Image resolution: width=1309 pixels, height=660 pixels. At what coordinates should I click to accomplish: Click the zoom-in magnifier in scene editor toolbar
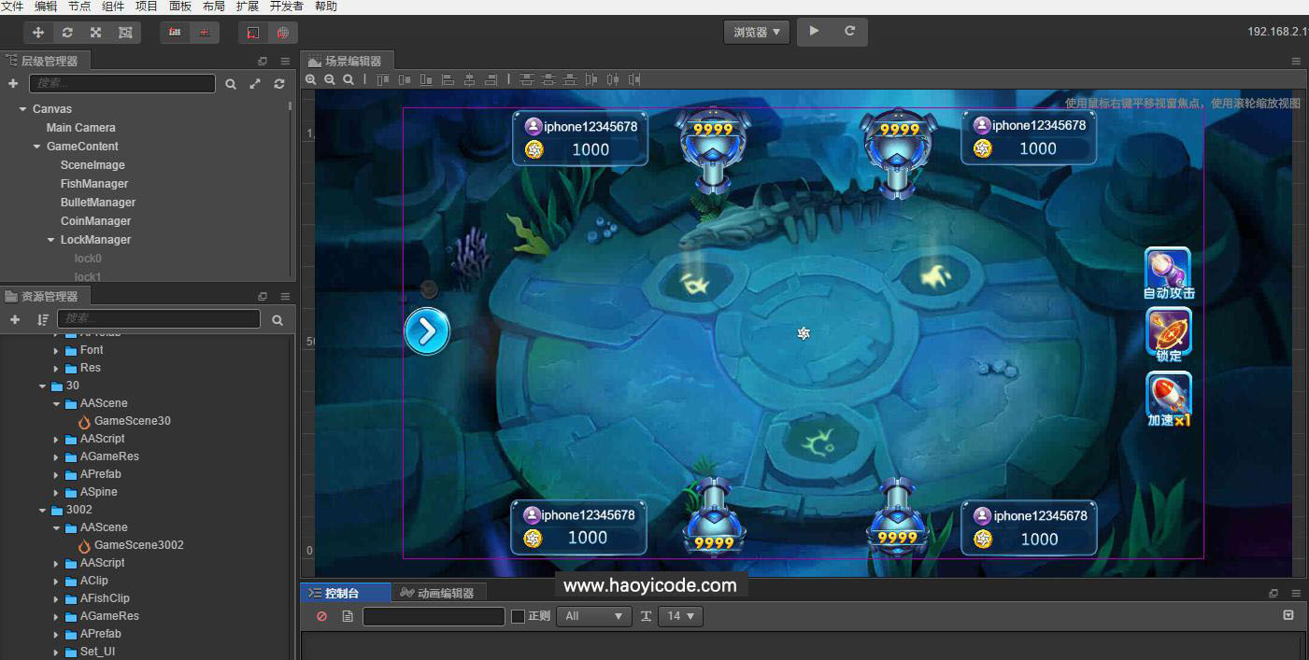coord(311,79)
